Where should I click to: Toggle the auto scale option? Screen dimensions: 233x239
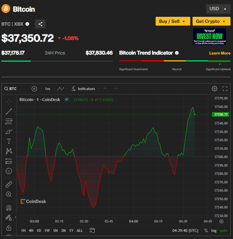224,231
